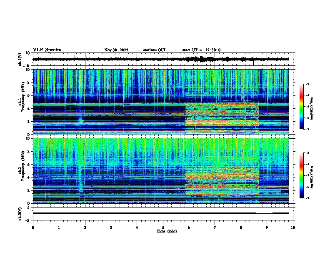
Task: Click the ch.1(V) waveform axis label
Action: click(x=20, y=59)
